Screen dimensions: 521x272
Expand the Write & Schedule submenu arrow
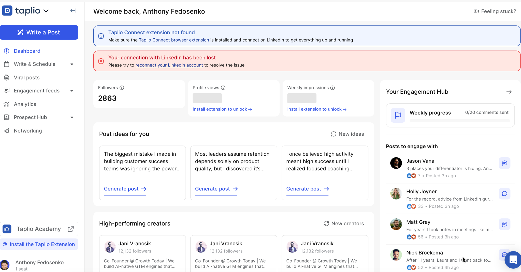(x=72, y=64)
